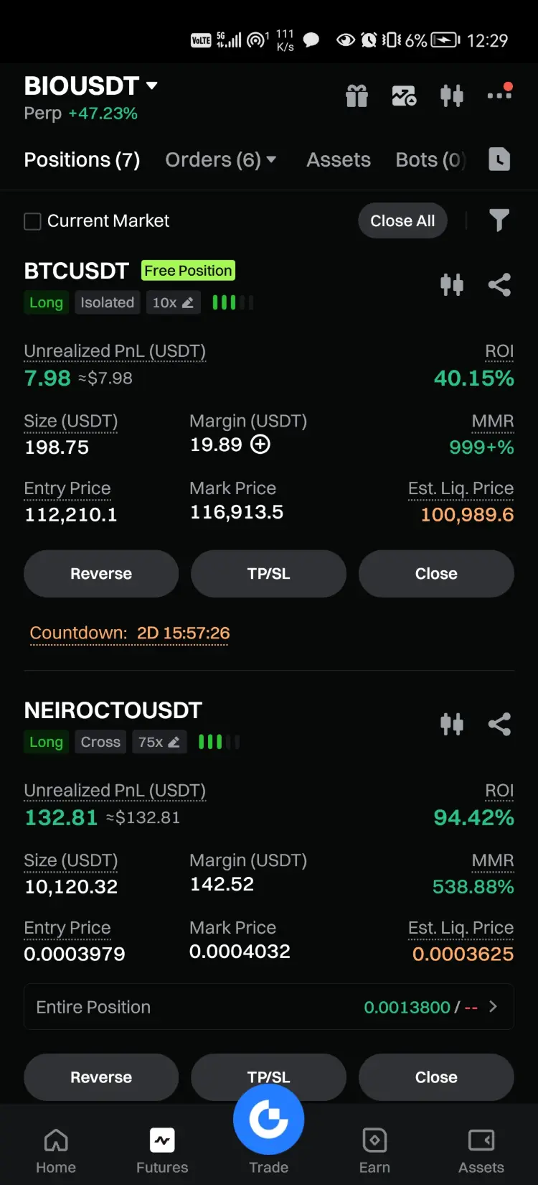The height and width of the screenshot is (1185, 538).
Task: Open the order history document icon
Action: coord(499,159)
